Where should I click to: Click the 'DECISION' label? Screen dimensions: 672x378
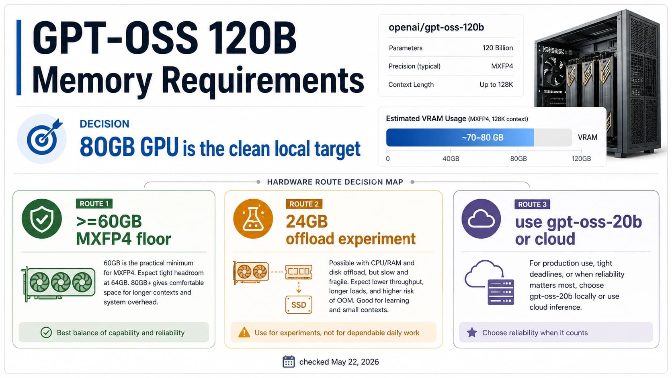point(104,124)
